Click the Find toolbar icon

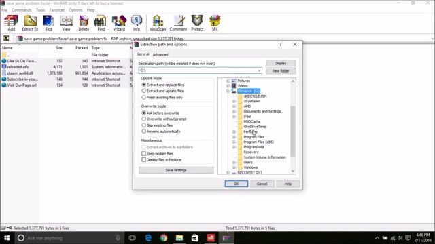point(101,22)
